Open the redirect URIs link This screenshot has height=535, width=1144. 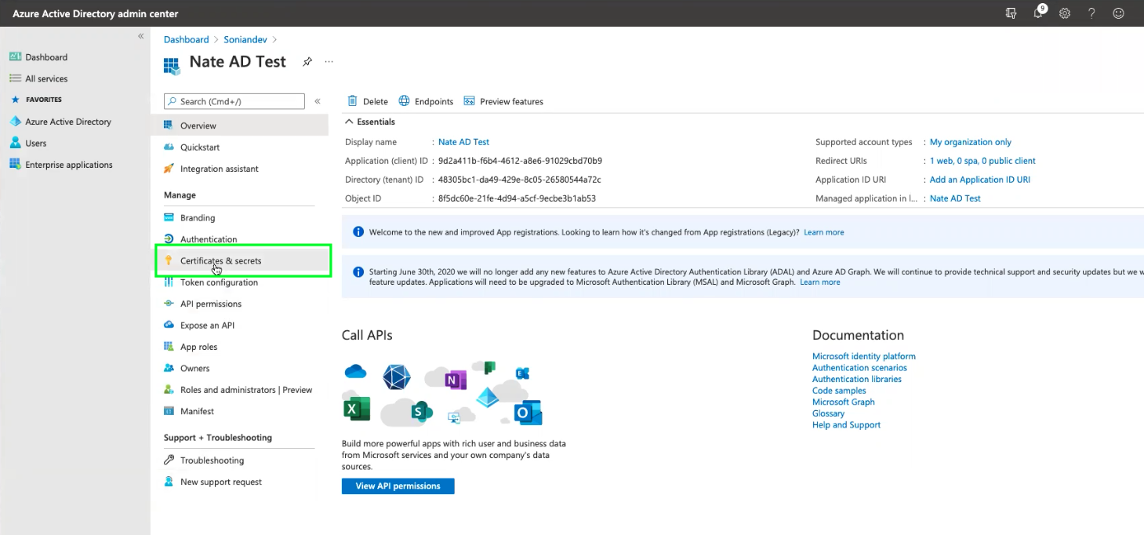(x=982, y=161)
